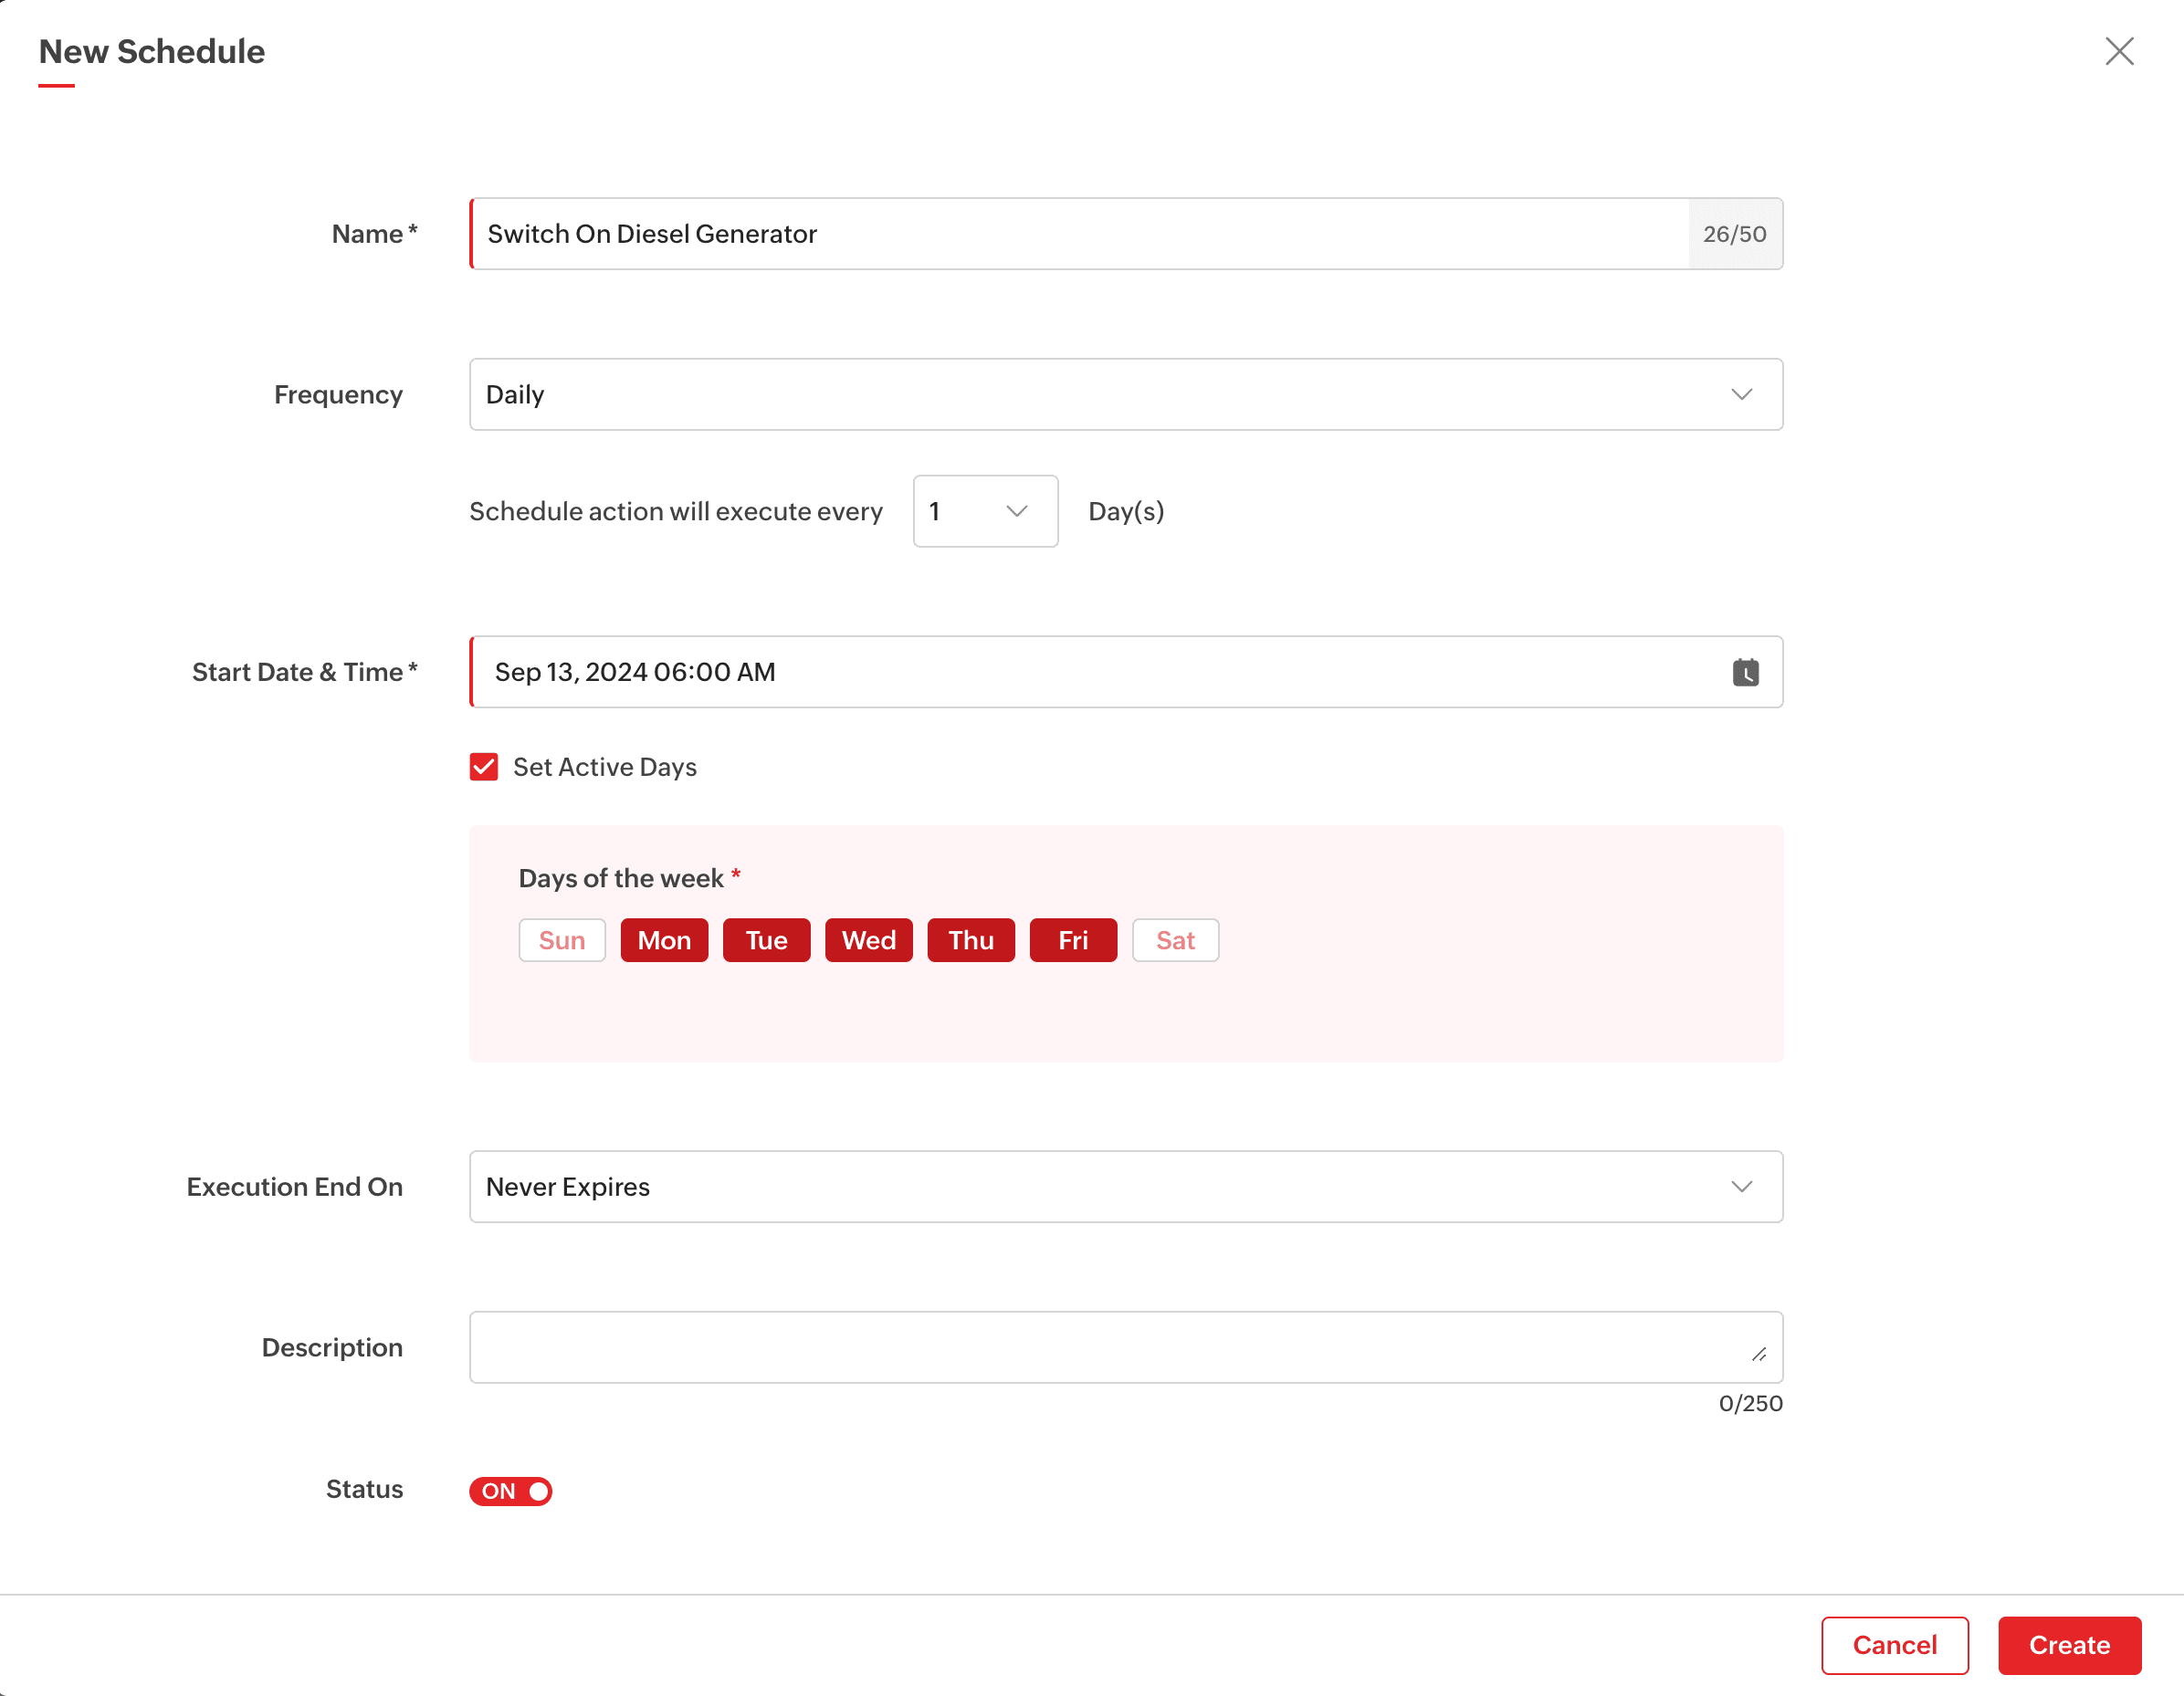Deselect Mon from days of week
Image resolution: width=2184 pixels, height=1696 pixels.
(x=664, y=940)
